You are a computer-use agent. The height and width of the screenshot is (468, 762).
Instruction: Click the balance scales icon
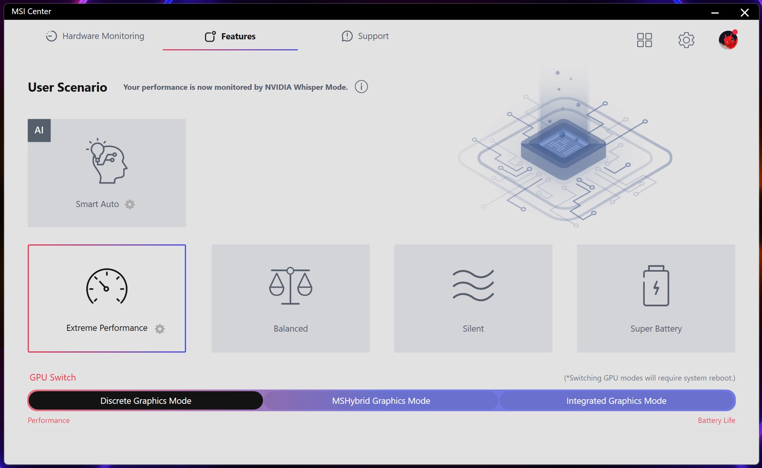(x=291, y=286)
